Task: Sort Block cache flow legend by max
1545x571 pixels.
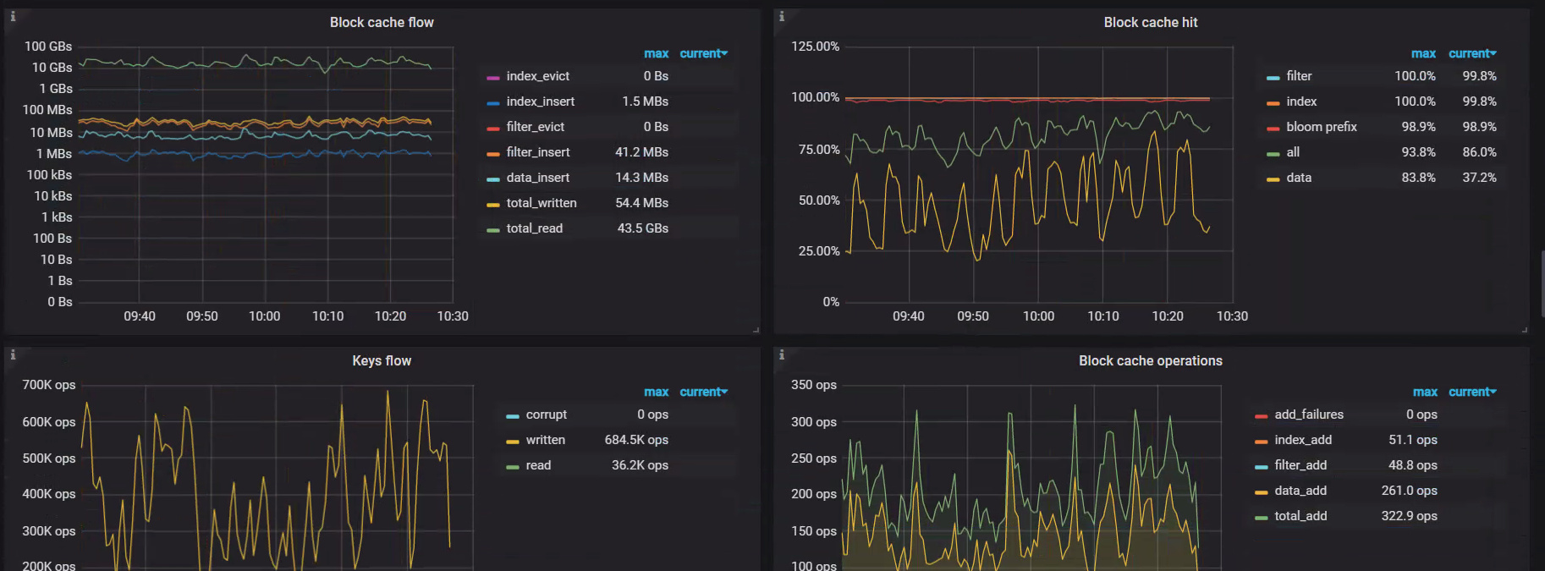Action: click(x=656, y=53)
